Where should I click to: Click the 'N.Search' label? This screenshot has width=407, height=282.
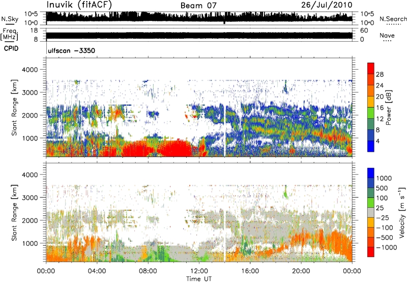[393, 19]
